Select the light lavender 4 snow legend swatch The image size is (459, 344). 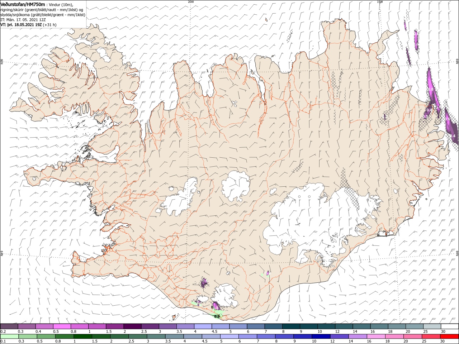[203, 326]
